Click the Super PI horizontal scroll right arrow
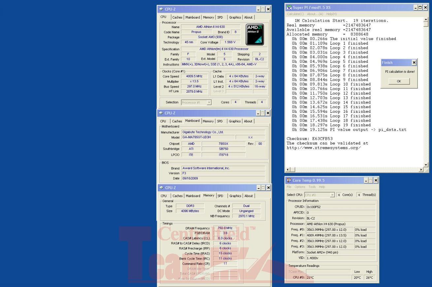Viewport: 432px width, 287px height. [x=420, y=170]
